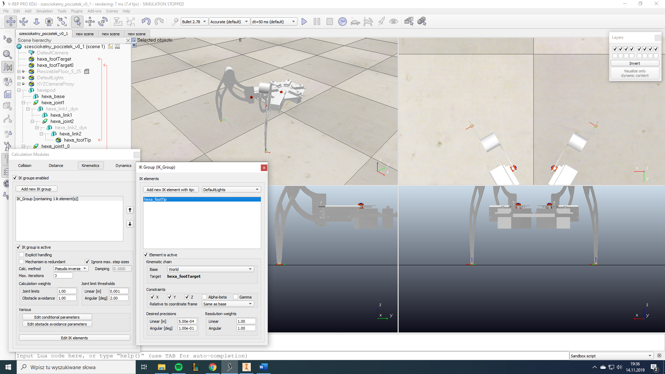Toggle IK group is active checkbox
Image resolution: width=665 pixels, height=374 pixels.
pos(18,247)
